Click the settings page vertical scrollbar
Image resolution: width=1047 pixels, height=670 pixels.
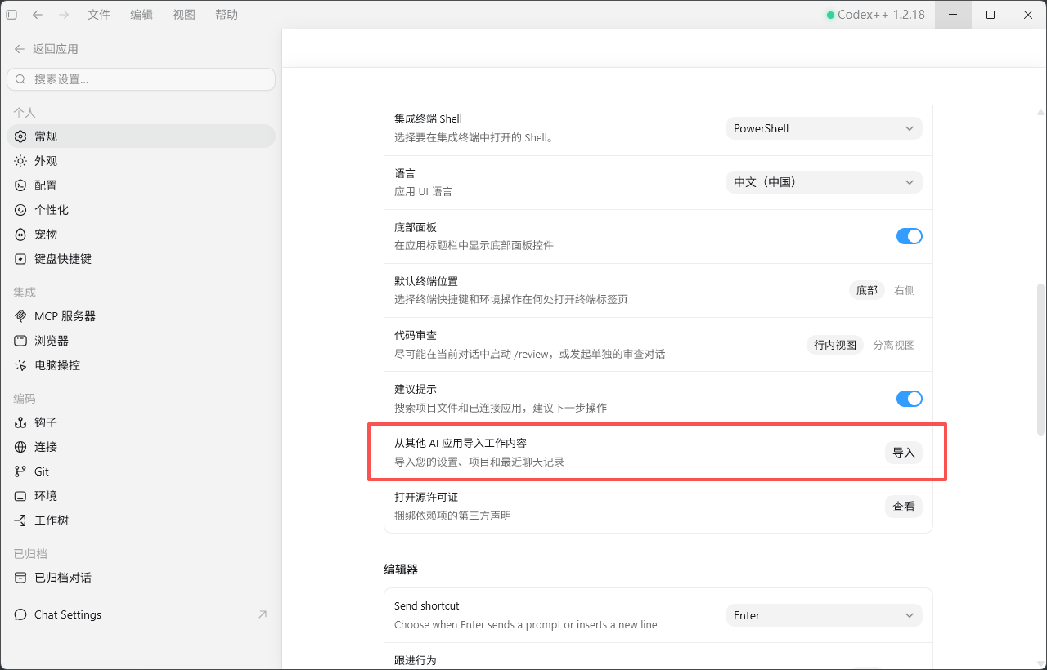coord(1040,358)
